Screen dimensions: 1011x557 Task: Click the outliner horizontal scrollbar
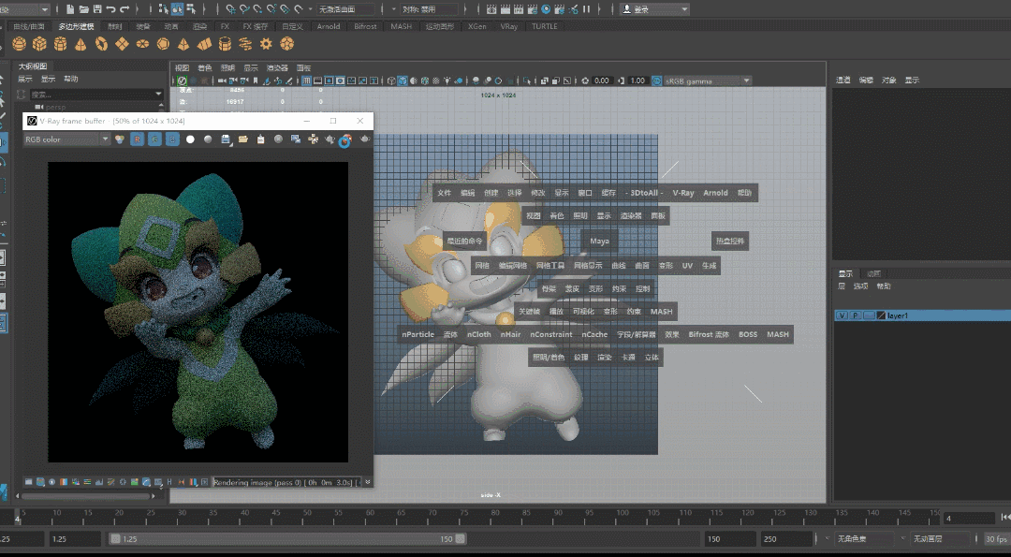point(86,496)
